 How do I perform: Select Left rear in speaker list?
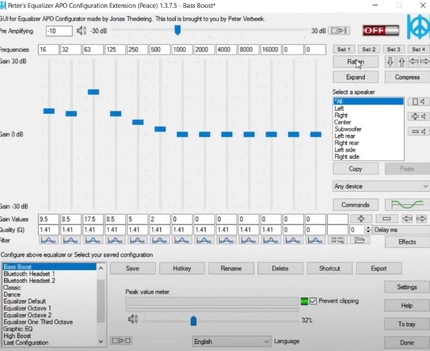(x=344, y=136)
